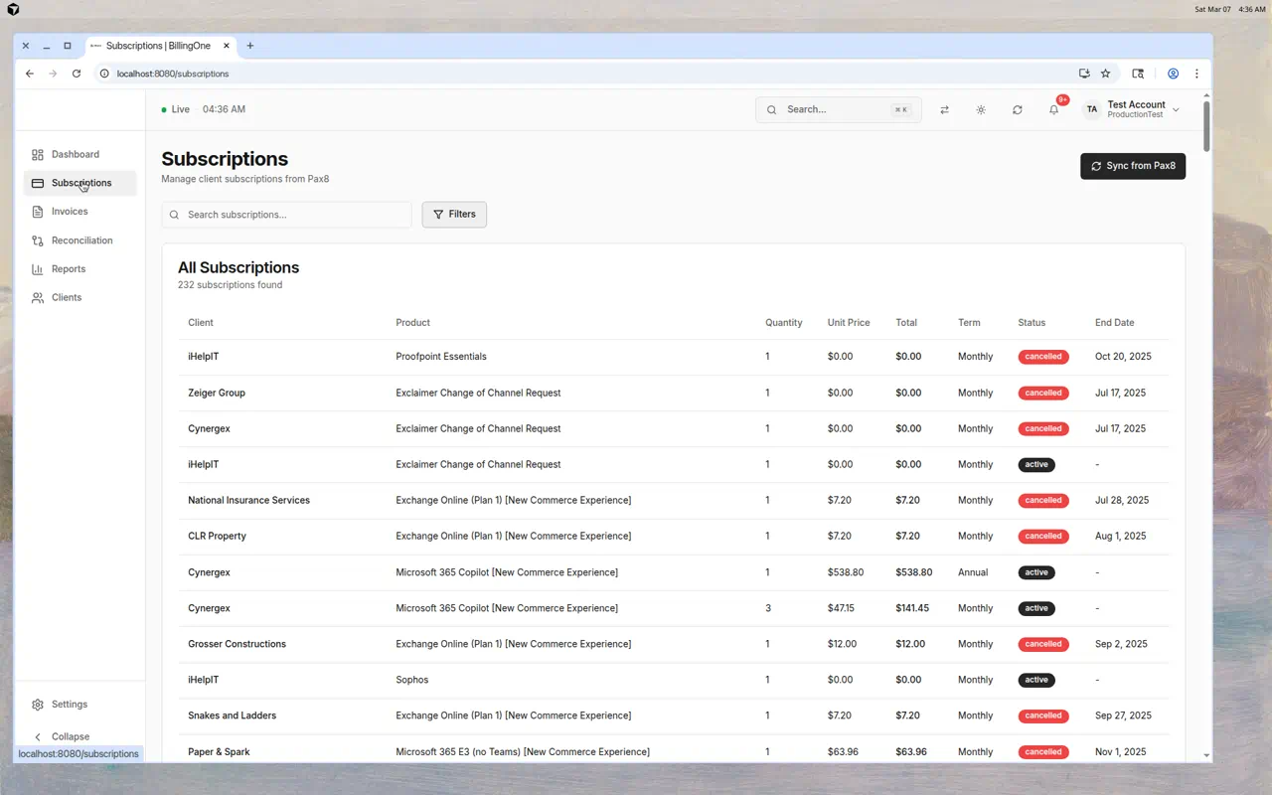1272x795 pixels.
Task: Close the Subscriptions browser tab
Action: (227, 46)
